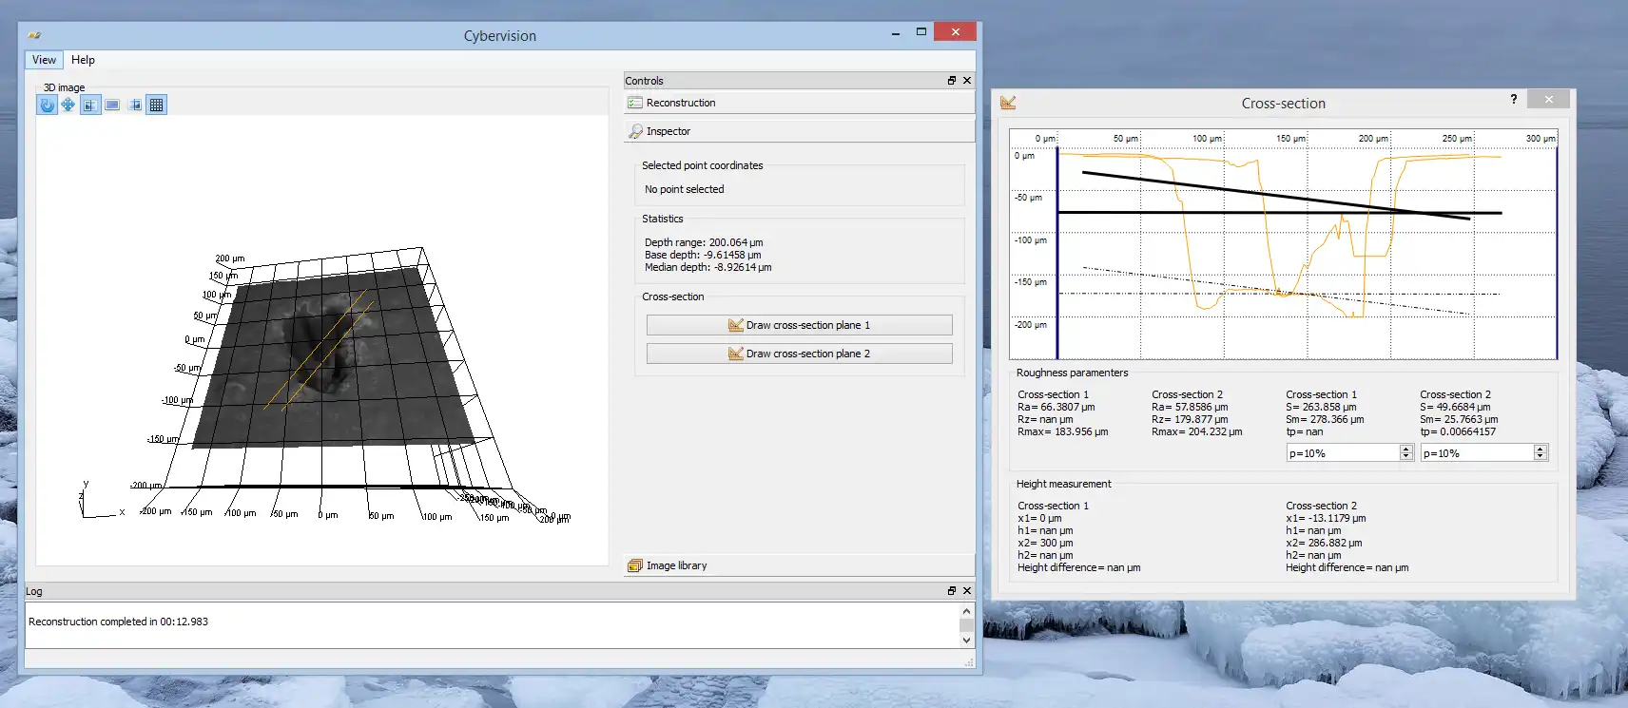This screenshot has height=708, width=1628.
Task: Click 'S= 263.858 µm' value
Action: click(x=1321, y=407)
